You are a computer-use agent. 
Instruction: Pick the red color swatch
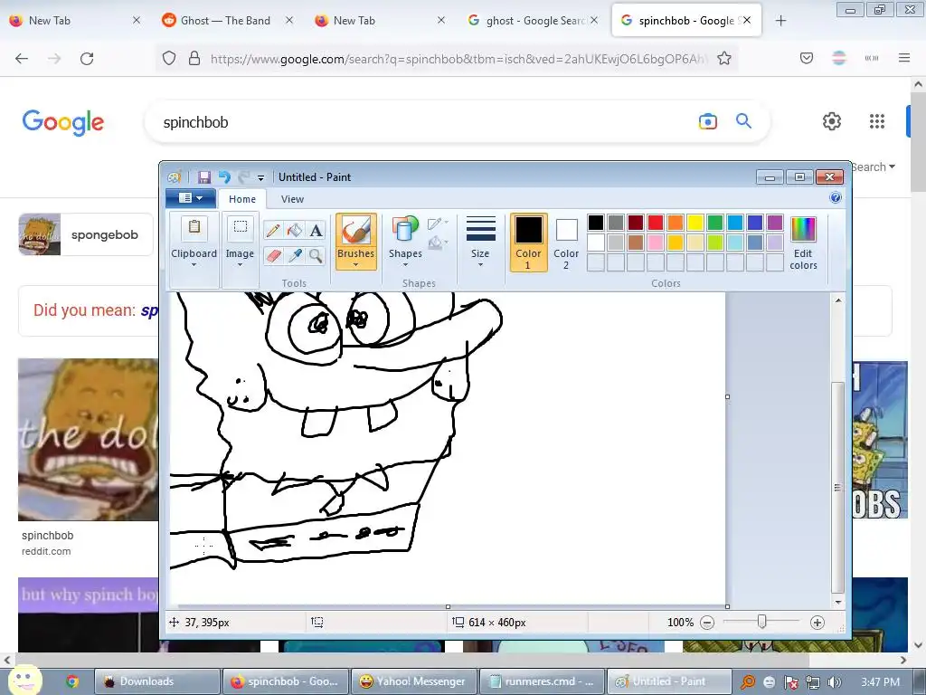tap(655, 223)
